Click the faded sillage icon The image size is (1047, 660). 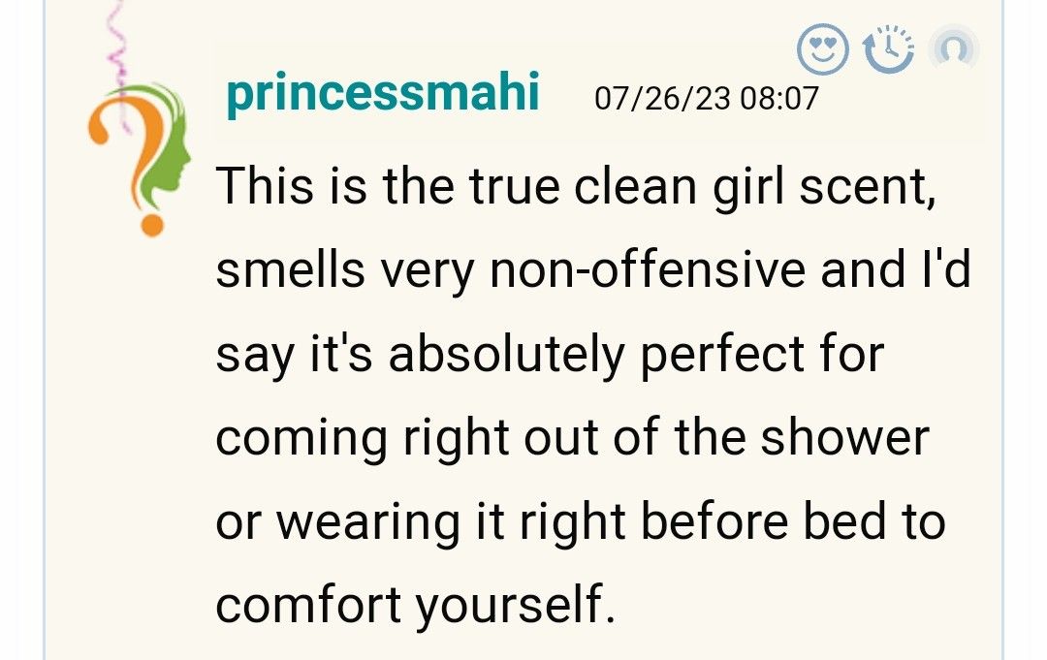click(953, 48)
